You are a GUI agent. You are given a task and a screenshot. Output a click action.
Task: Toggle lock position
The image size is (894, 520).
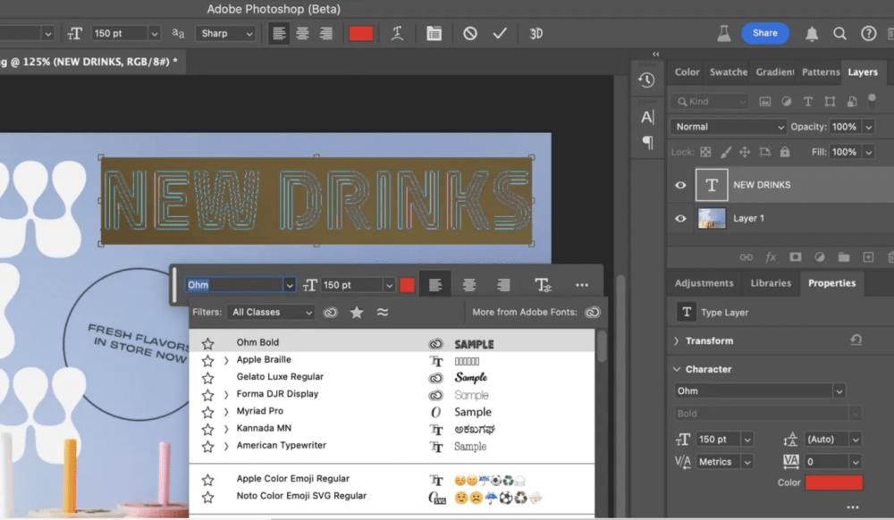pyautogui.click(x=745, y=152)
